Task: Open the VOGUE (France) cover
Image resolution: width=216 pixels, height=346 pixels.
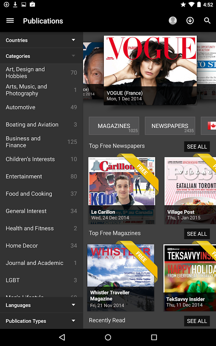Action: coord(150,70)
